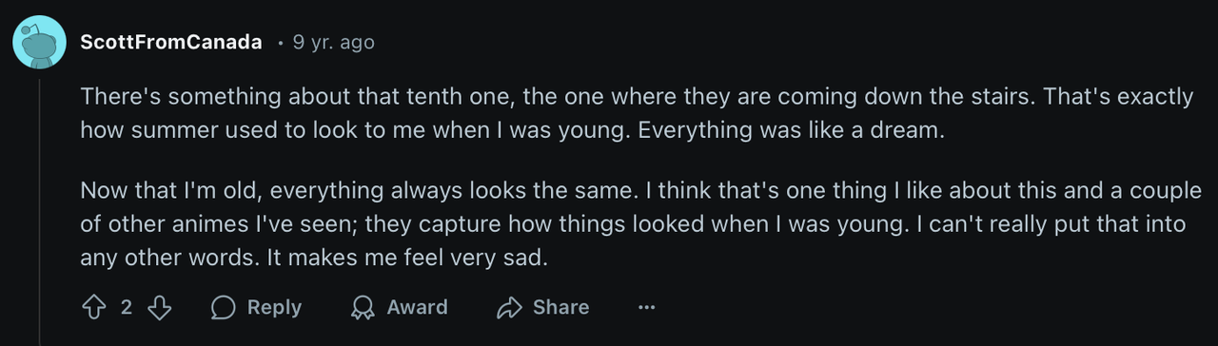
Task: Upvote ScottFromCanada's comment
Action: (x=94, y=307)
